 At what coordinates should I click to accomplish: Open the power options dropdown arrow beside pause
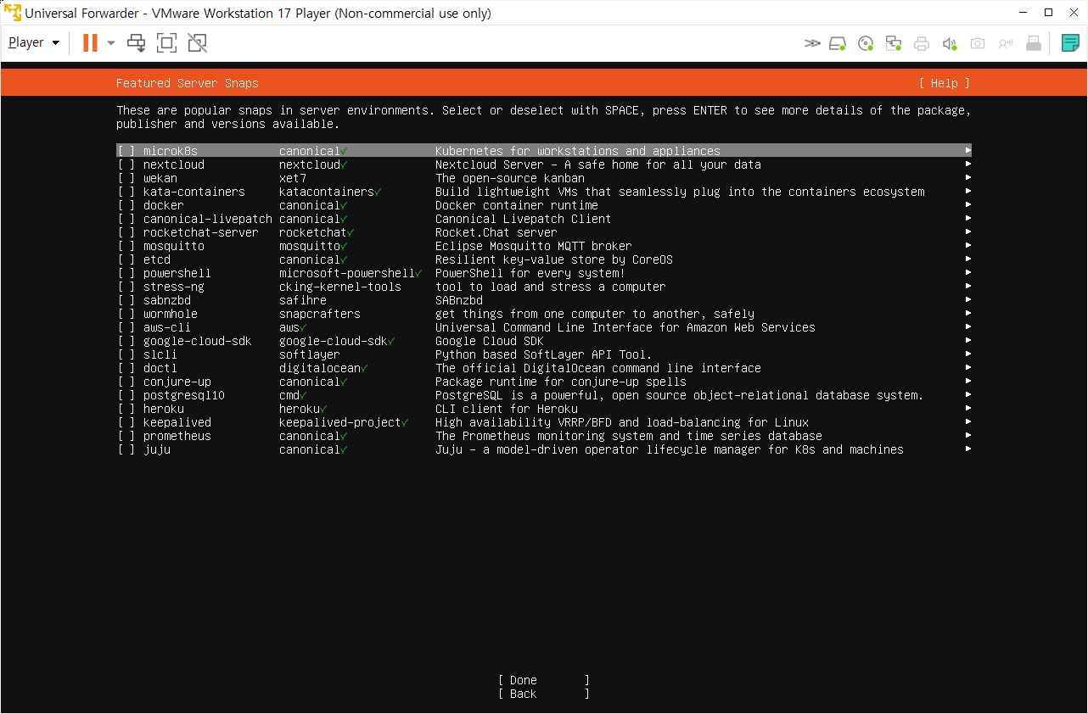[x=110, y=42]
